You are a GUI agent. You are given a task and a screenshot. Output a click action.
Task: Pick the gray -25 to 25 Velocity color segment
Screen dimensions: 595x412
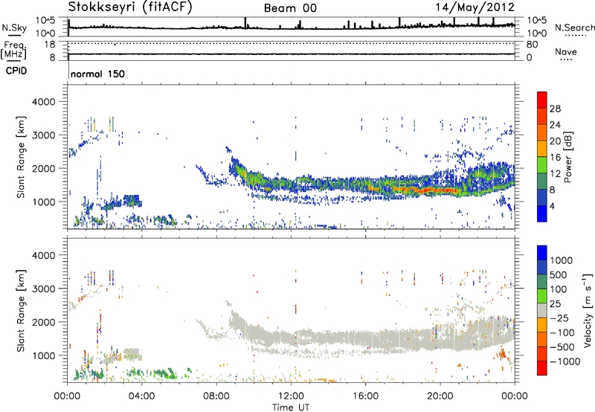(x=542, y=310)
